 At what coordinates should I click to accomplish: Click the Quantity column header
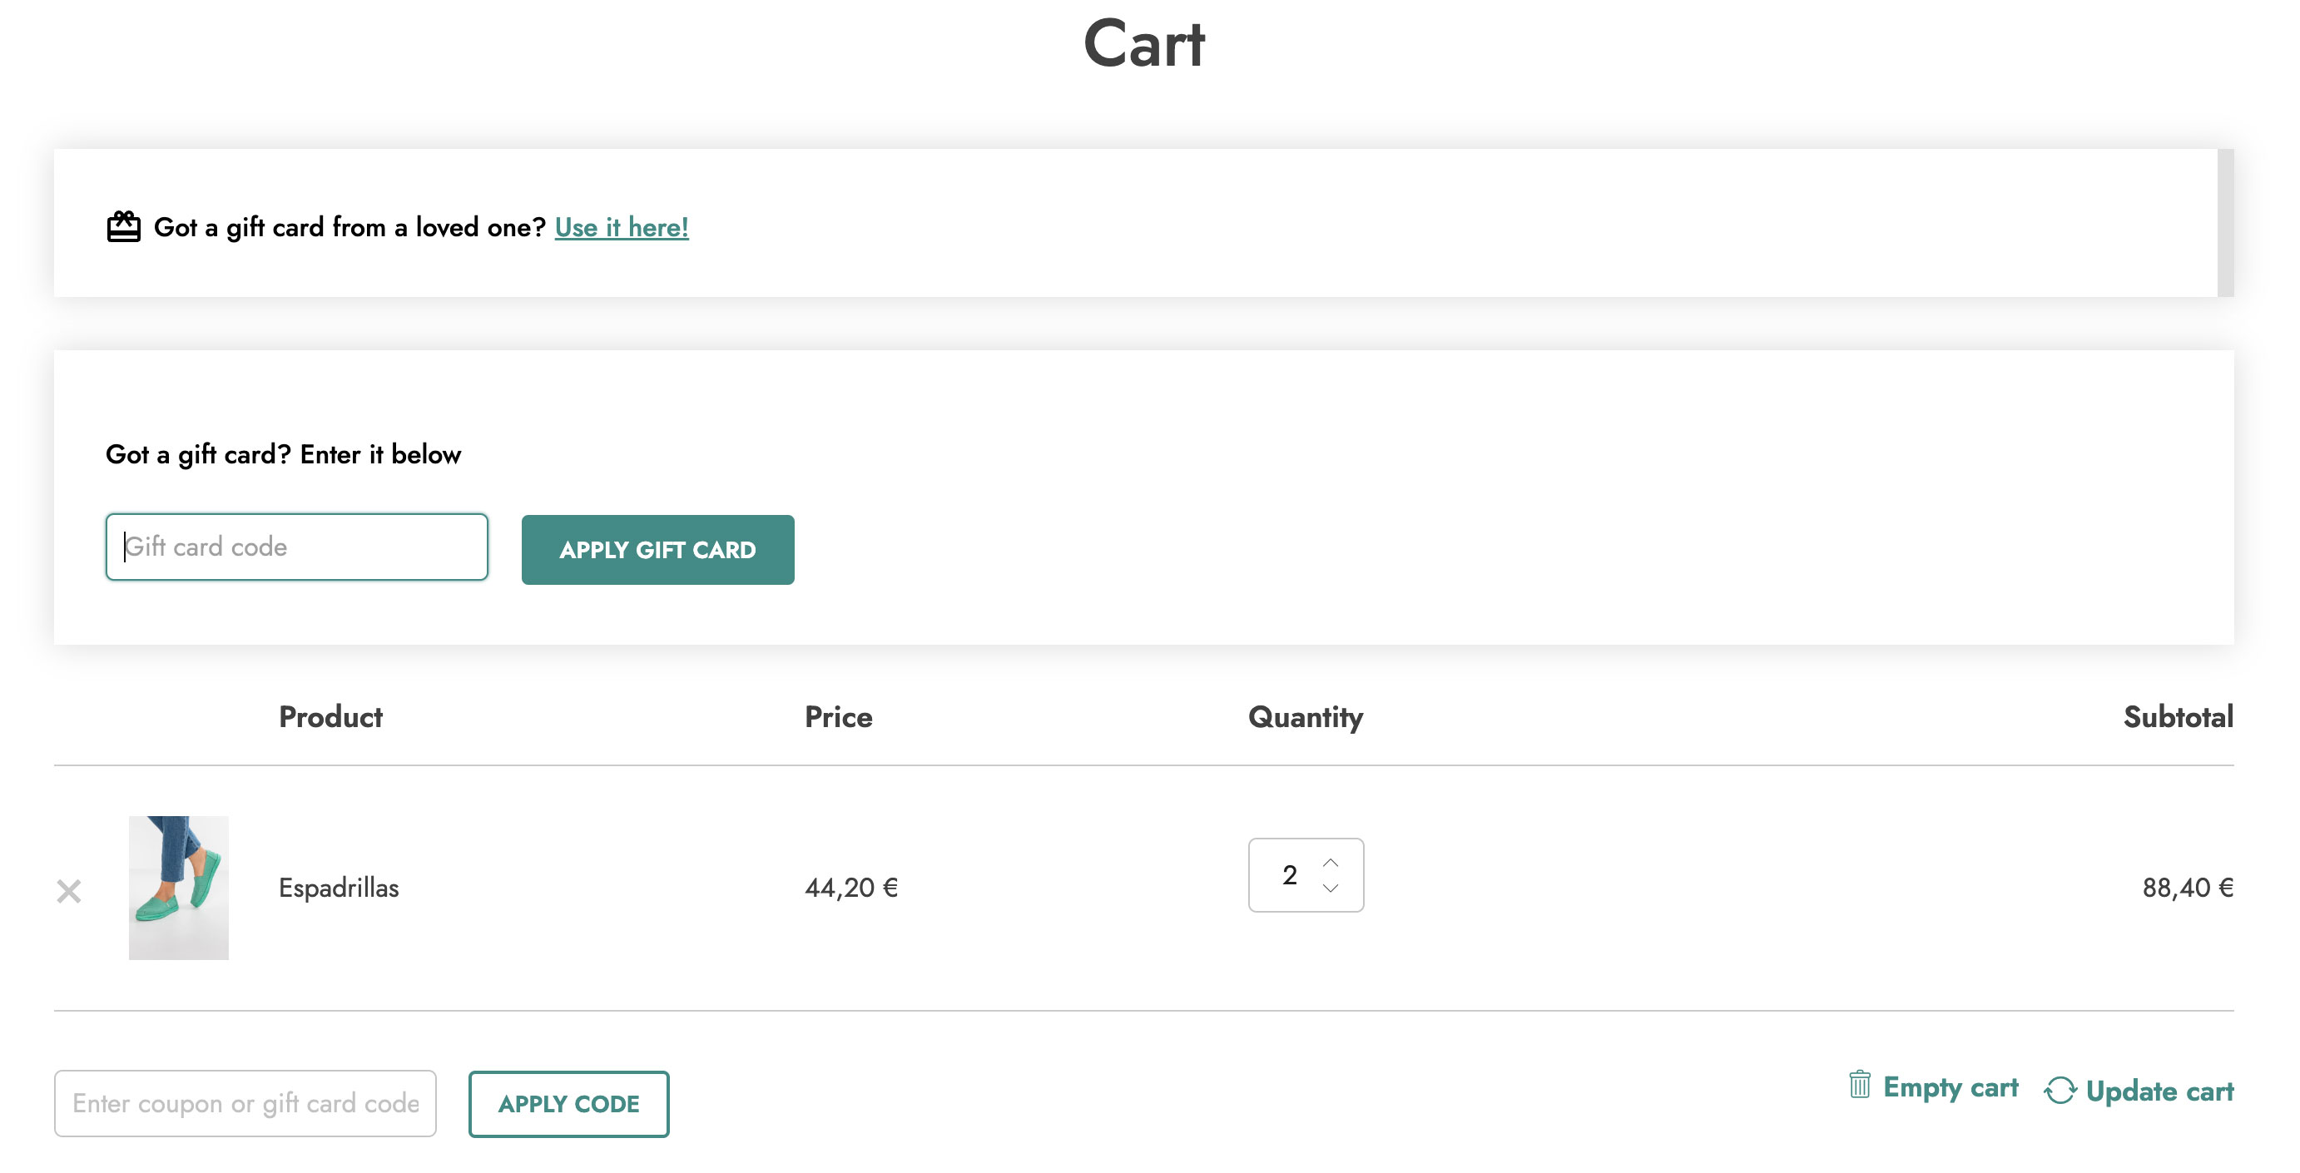click(1305, 717)
